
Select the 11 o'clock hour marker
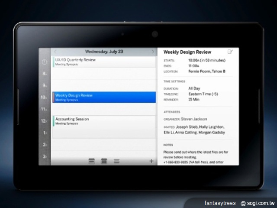point(44,109)
